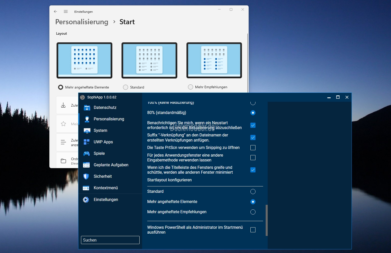Choose the more recommendations layout thumbnail

214,60
